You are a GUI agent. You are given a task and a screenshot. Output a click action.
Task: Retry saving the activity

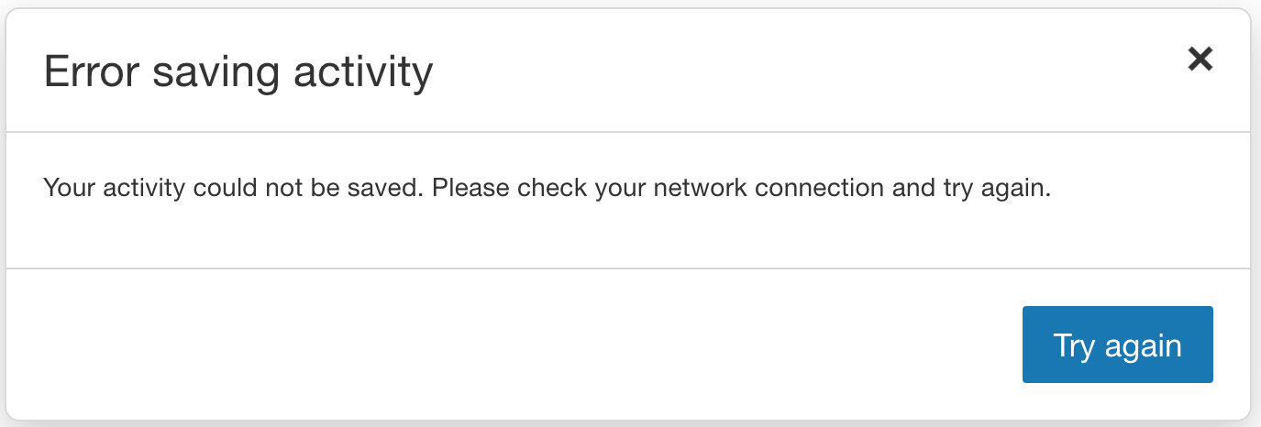[1117, 345]
